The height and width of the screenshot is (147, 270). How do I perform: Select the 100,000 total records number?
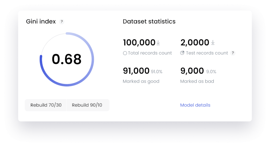click(x=139, y=43)
